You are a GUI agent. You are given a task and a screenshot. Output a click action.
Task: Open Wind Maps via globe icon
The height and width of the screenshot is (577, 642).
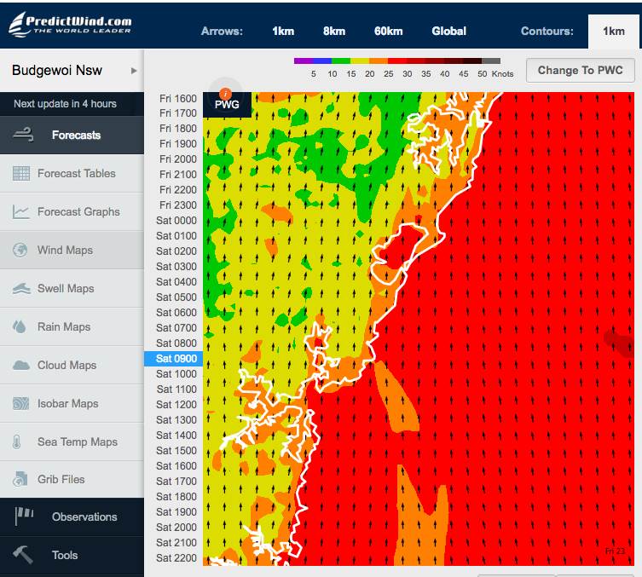click(x=21, y=251)
